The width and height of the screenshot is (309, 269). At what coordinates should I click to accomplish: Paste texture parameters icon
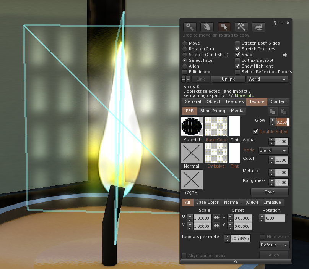point(284,111)
